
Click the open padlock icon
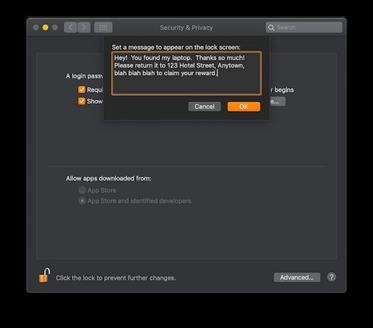(x=44, y=275)
